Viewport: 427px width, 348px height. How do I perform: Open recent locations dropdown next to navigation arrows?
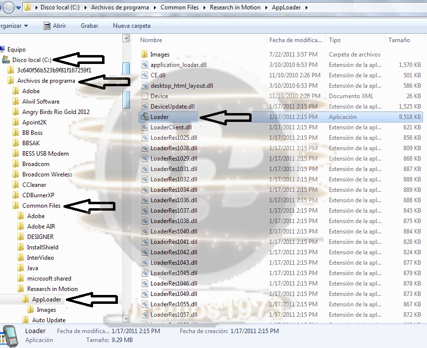coord(18,7)
